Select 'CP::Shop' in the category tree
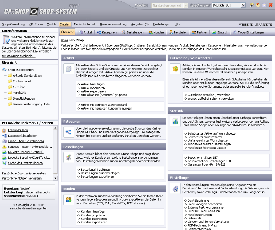This screenshot has height=230, width=275. (x=19, y=87)
